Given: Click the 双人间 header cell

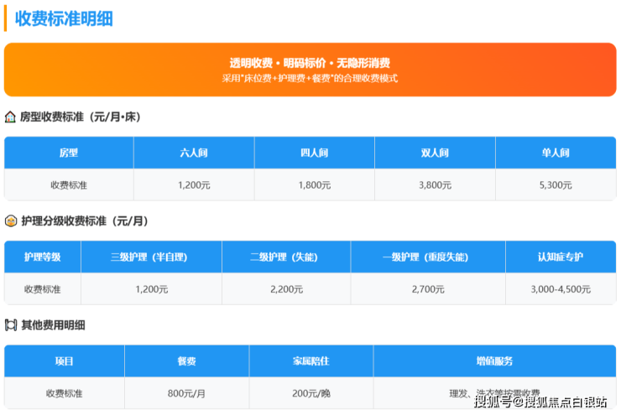Looking at the screenshot, I should point(435,153).
